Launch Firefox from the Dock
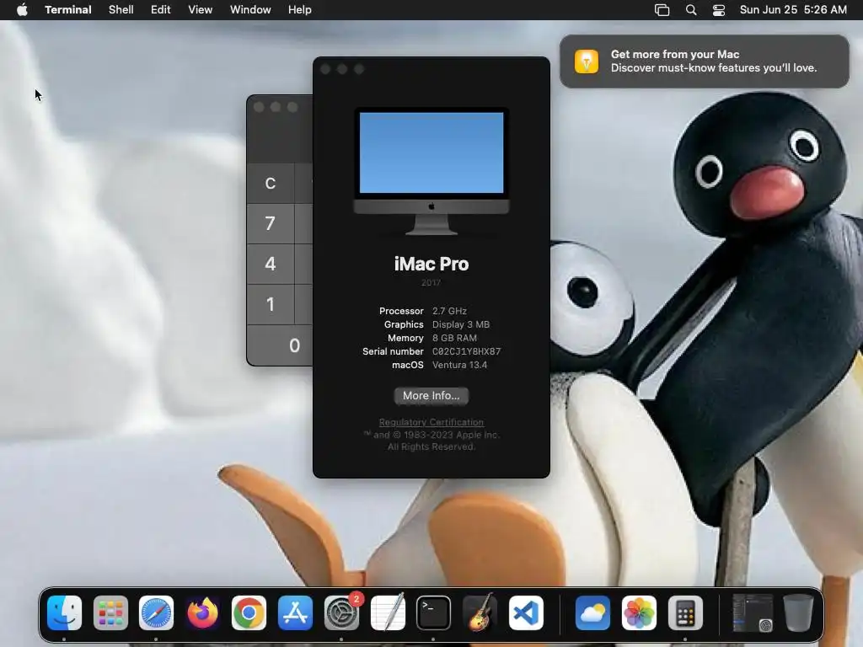Screen dimensions: 863x647 point(202,612)
